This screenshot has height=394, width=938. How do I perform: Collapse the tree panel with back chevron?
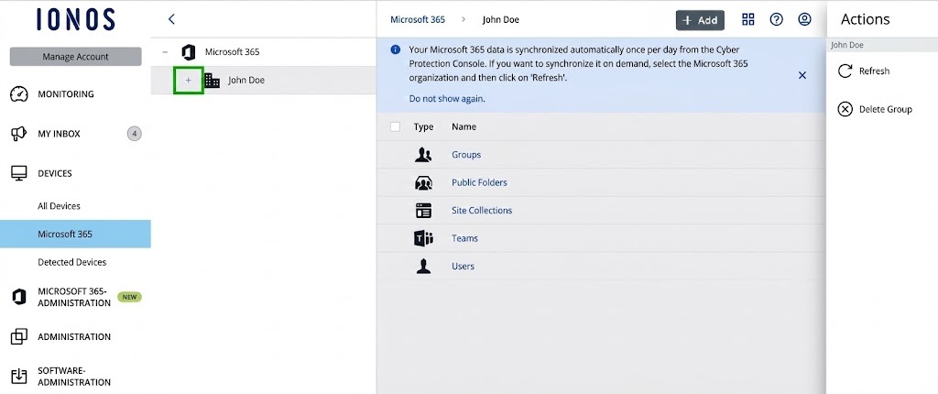(171, 19)
